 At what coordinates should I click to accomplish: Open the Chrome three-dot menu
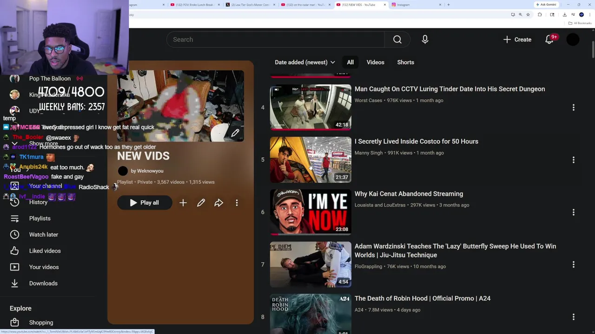pos(589,15)
